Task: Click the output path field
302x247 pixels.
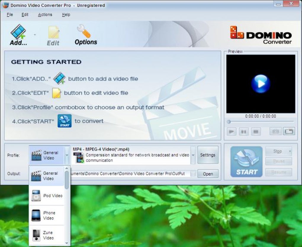Action: pyautogui.click(x=130, y=174)
